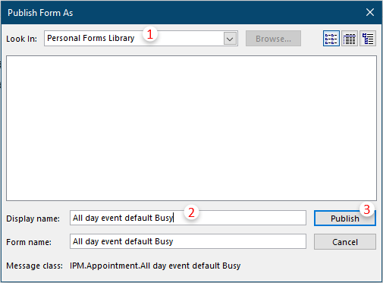Publish the form with the Publish button
Screen dimensions: 383x283
coord(345,219)
